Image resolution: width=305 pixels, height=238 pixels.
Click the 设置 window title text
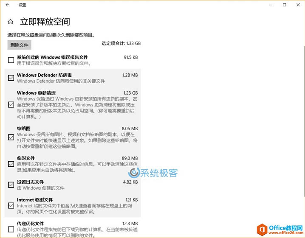[x=23, y=5]
